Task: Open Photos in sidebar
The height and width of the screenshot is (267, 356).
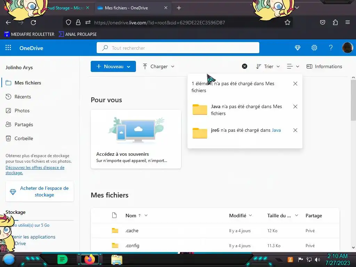Action: tap(22, 111)
